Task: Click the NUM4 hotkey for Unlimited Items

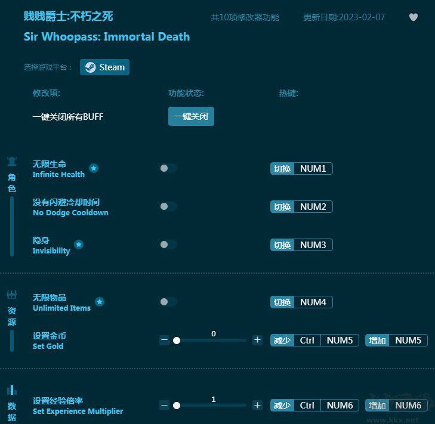Action: pyautogui.click(x=313, y=302)
